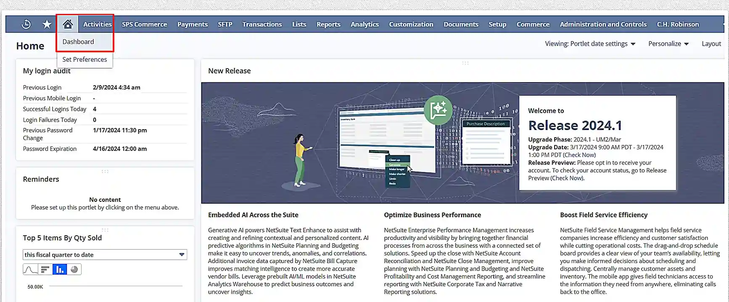Open the Transactions menu

[x=262, y=24]
